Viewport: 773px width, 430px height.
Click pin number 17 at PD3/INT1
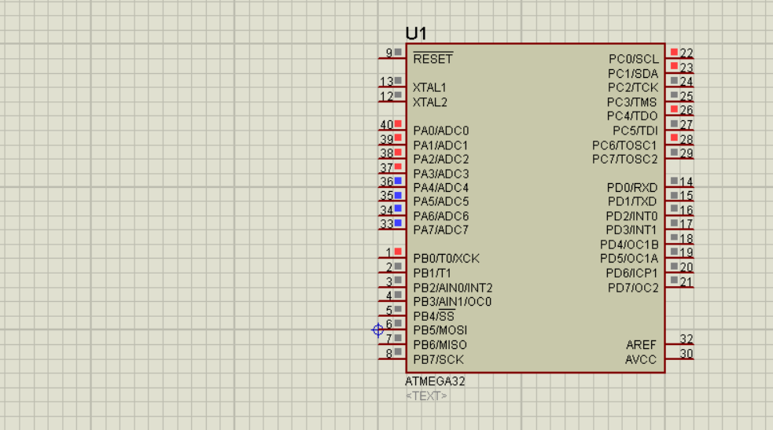click(x=686, y=223)
